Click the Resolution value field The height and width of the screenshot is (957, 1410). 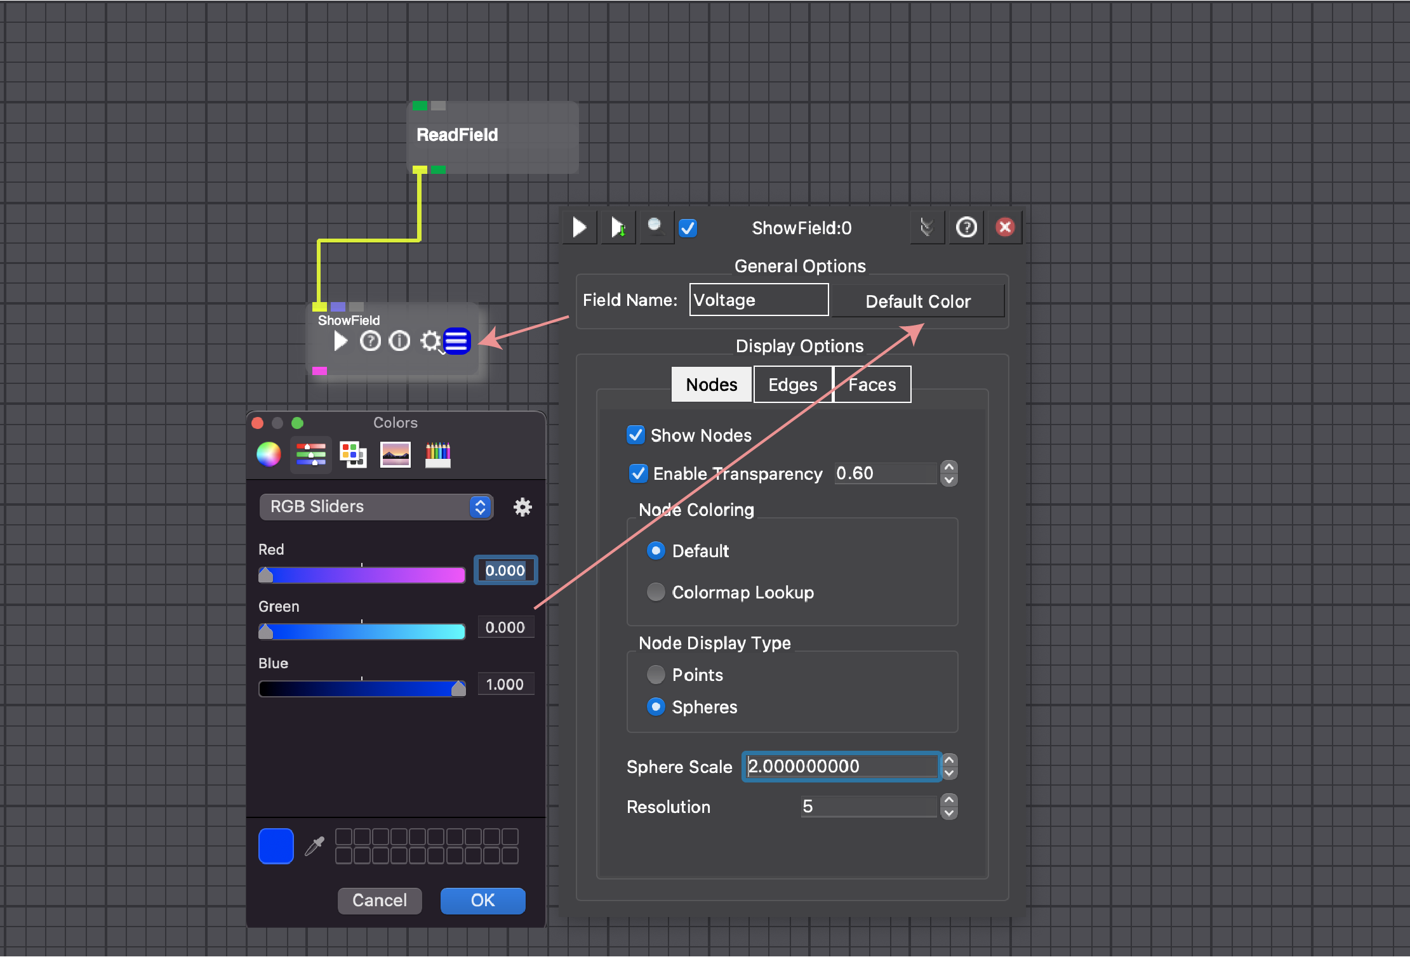pyautogui.click(x=868, y=807)
